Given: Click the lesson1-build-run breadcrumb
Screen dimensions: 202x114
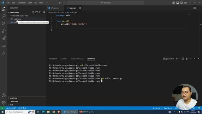Looking at the screenshot, I should tap(56, 12).
